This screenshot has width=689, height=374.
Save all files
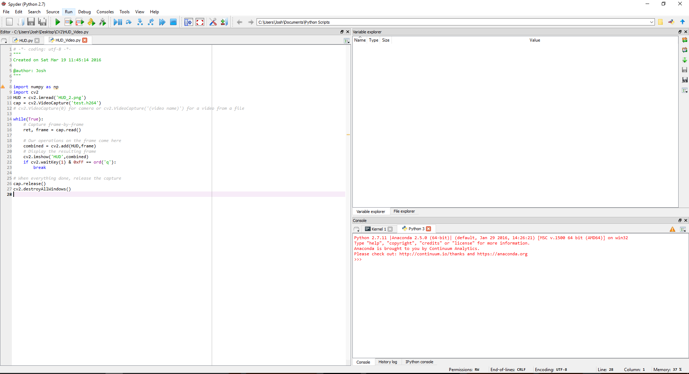coord(42,22)
